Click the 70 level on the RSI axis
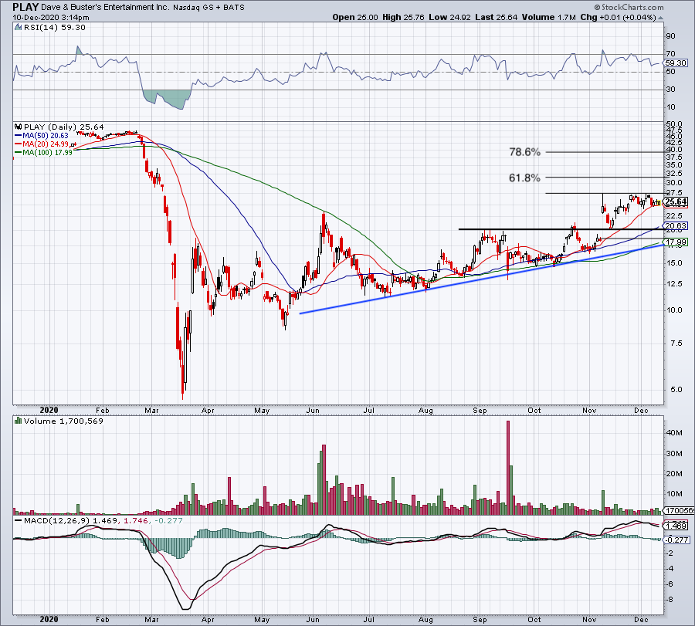Image resolution: width=695 pixels, height=626 pixels. 670,53
